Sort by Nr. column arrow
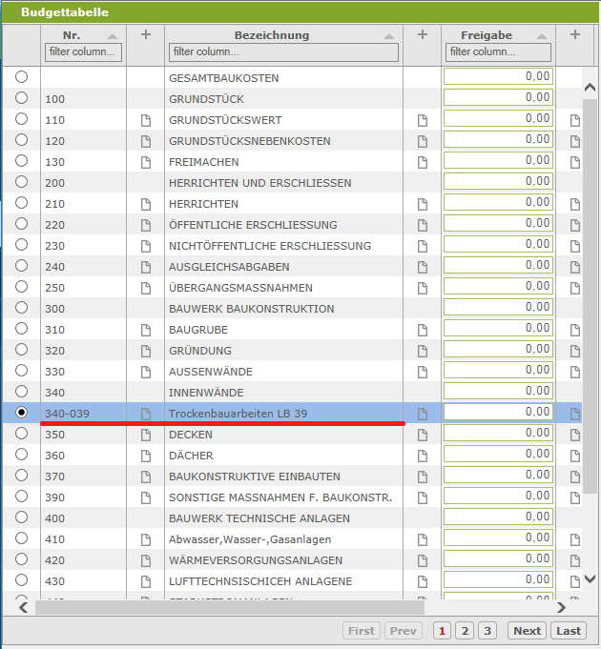This screenshot has width=601, height=649. point(114,35)
